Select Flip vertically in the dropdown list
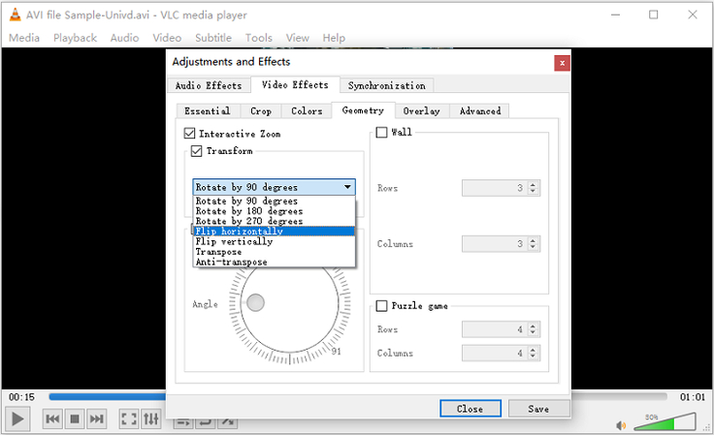The height and width of the screenshot is (435, 714). click(x=274, y=241)
